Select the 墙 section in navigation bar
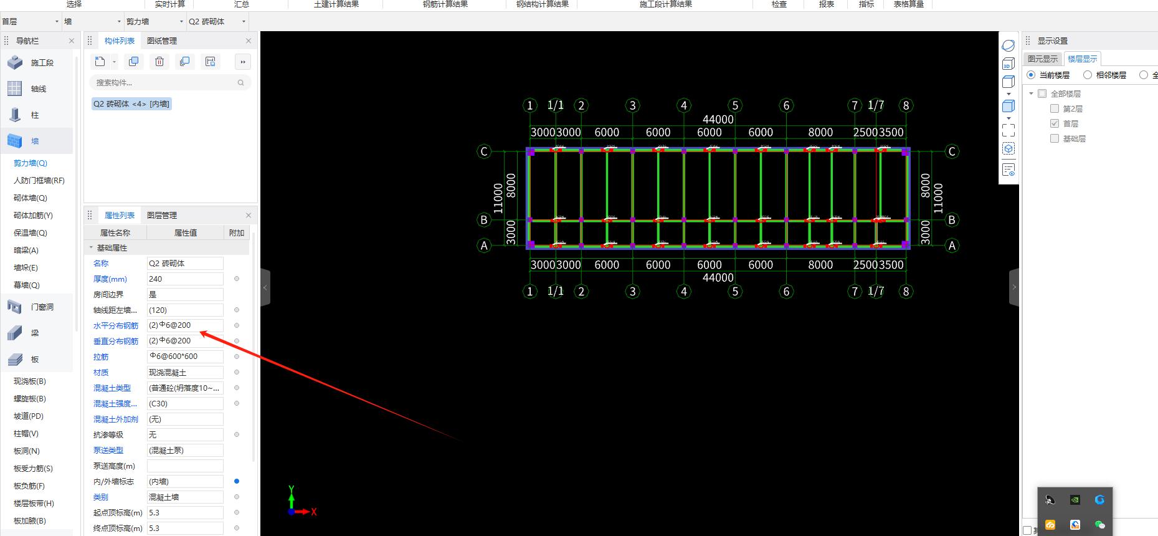This screenshot has height=536, width=1158. pos(37,141)
